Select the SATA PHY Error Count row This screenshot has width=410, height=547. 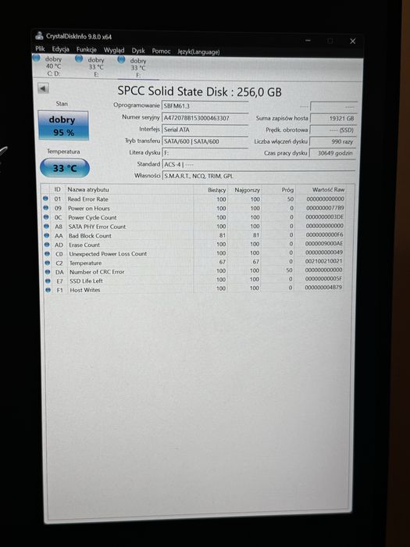pyautogui.click(x=194, y=226)
